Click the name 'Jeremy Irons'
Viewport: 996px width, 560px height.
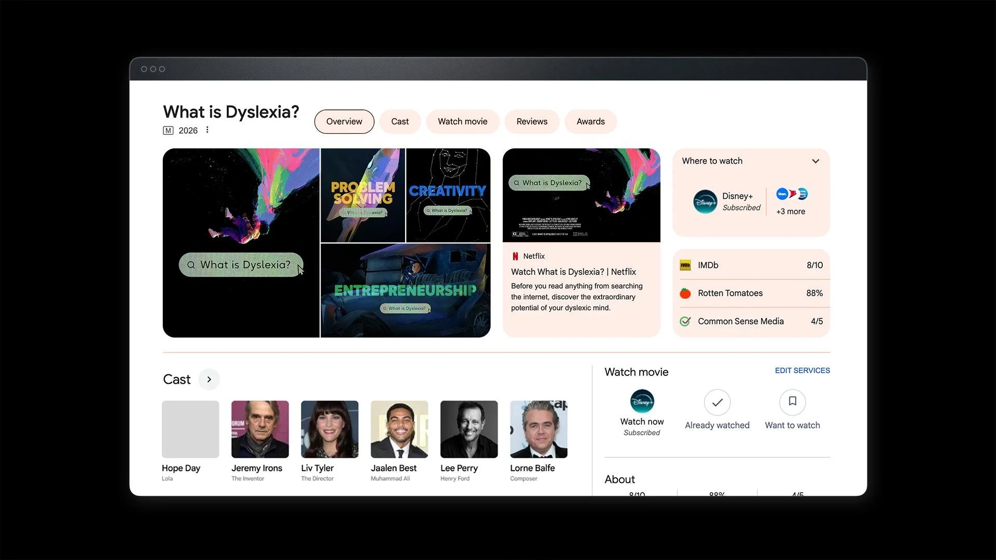[257, 468]
